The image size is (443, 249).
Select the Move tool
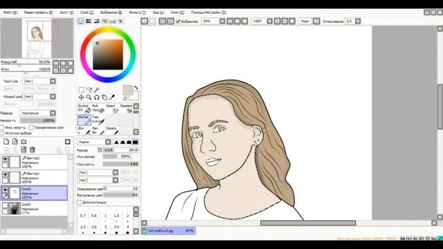[82, 98]
